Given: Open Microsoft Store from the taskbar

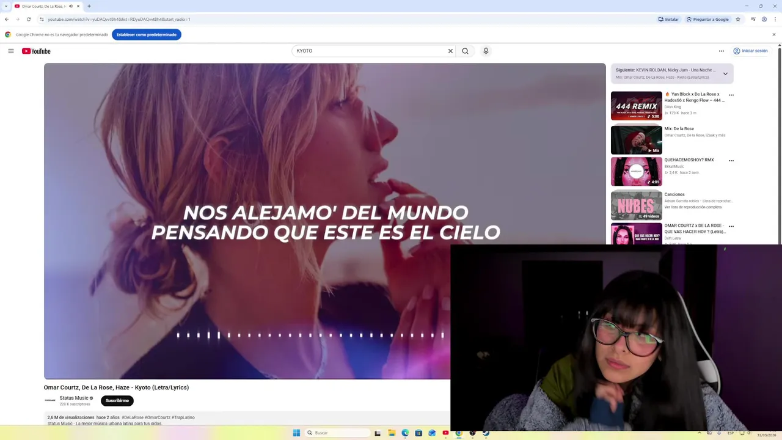Looking at the screenshot, I should [x=418, y=433].
